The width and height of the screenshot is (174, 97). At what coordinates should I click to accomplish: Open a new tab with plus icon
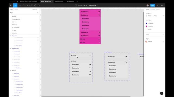pos(77,2)
